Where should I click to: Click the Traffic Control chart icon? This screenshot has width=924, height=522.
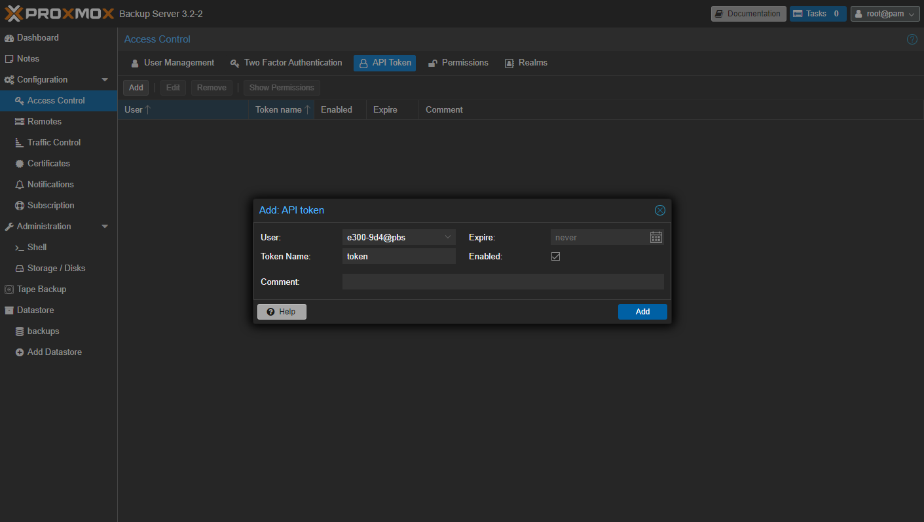(x=20, y=143)
